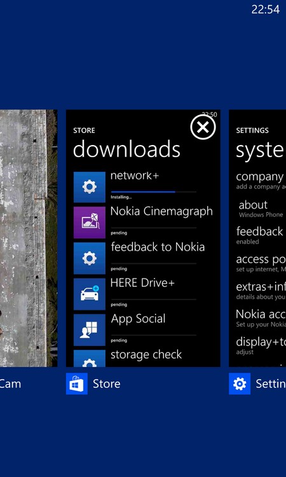Switch to the Store app label

pyautogui.click(x=107, y=384)
